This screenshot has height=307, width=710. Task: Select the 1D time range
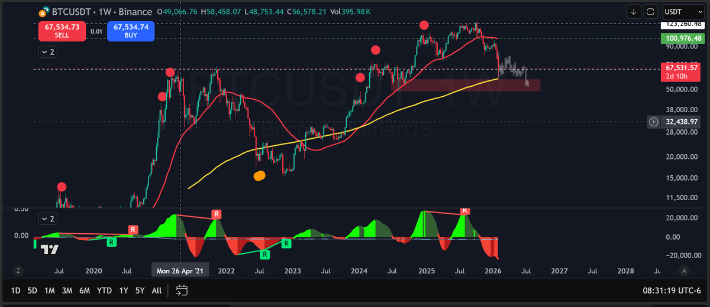click(16, 290)
